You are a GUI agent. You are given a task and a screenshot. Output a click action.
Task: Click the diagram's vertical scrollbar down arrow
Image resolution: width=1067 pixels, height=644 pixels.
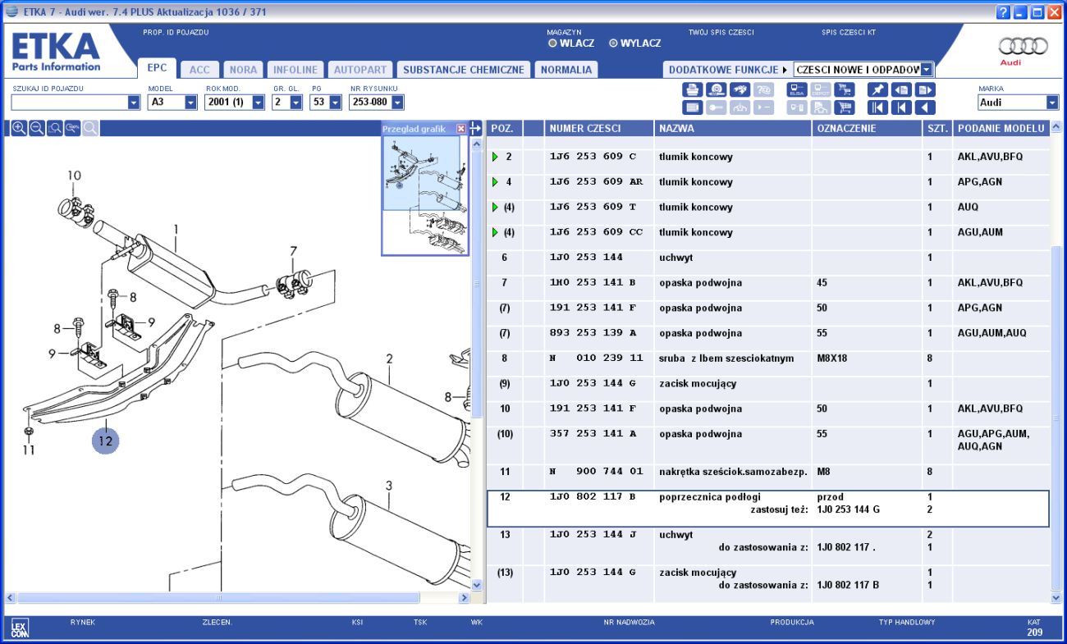click(477, 585)
